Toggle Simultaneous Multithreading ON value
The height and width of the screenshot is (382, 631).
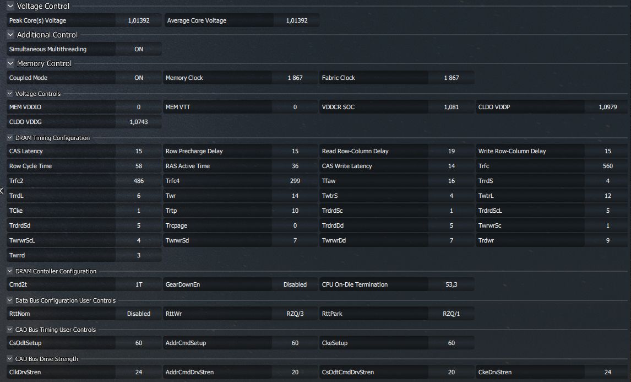click(x=139, y=49)
